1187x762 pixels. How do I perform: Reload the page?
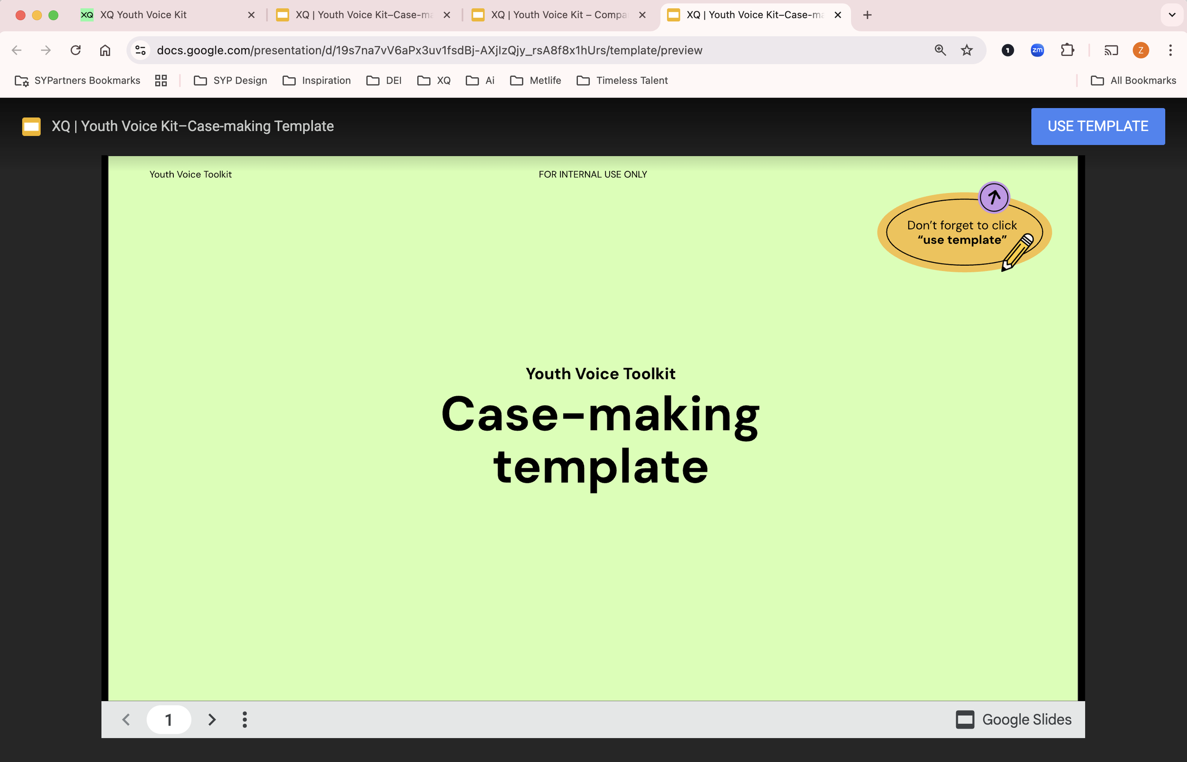click(x=75, y=50)
